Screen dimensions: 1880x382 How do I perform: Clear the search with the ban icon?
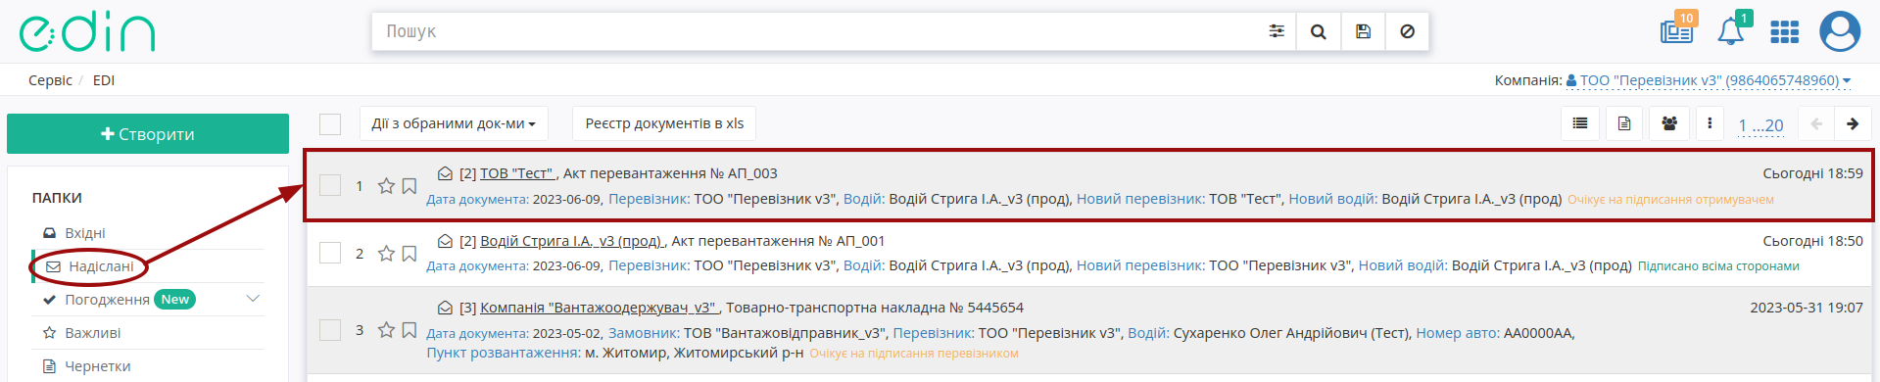click(1407, 31)
